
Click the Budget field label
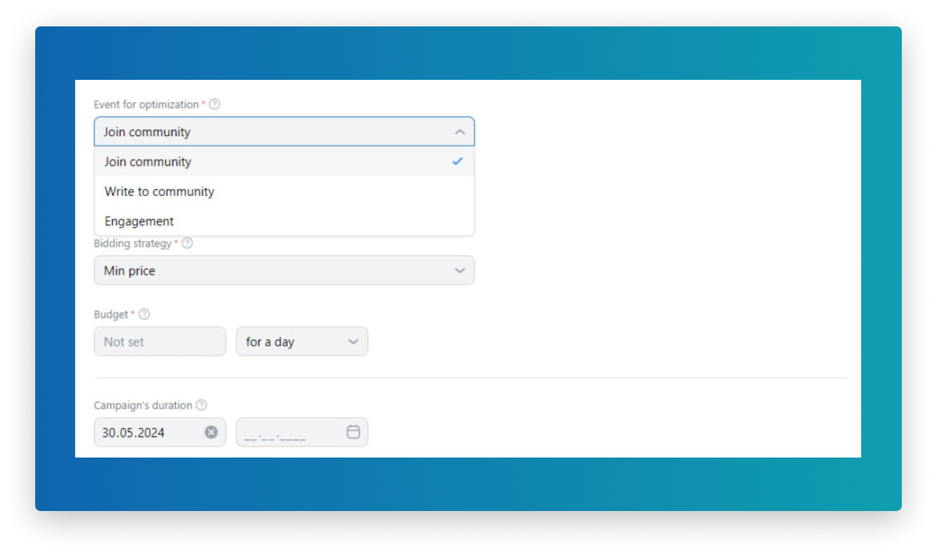110,314
